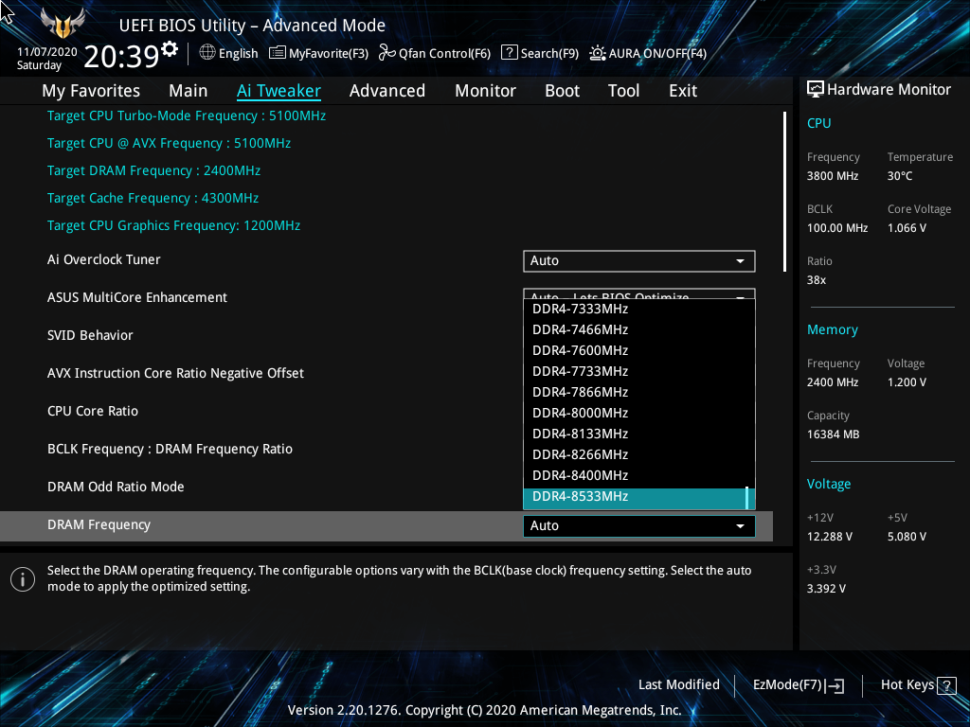970x727 pixels.
Task: Select the Ai Tweaker tab
Action: [278, 91]
